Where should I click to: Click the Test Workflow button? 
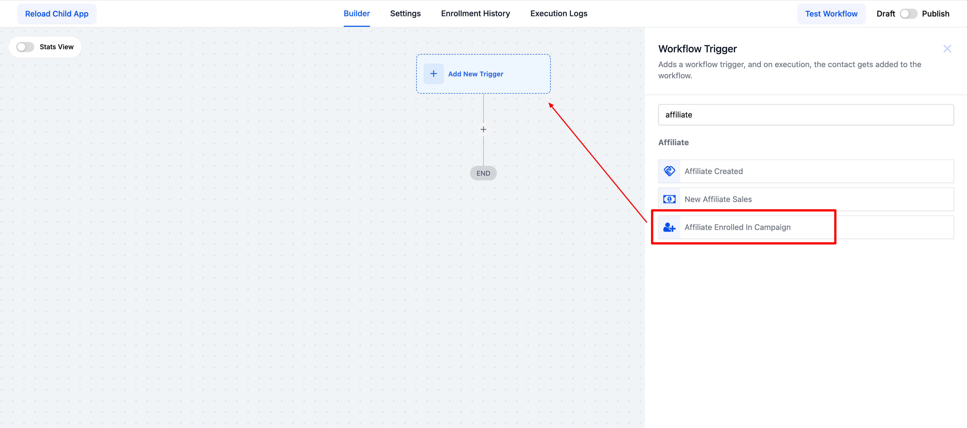pos(831,14)
